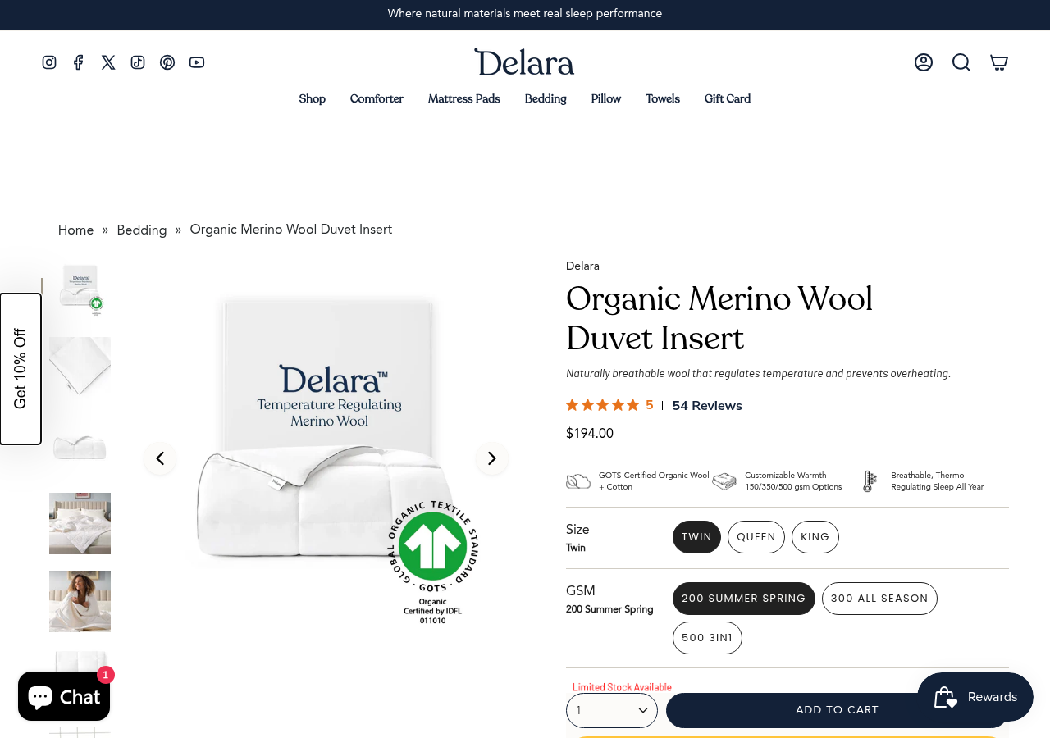Open the search icon

coord(961,62)
